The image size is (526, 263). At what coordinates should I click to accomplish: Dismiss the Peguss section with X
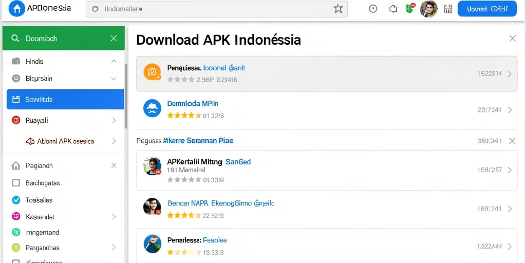tap(512, 141)
